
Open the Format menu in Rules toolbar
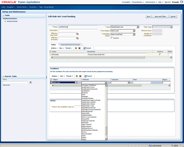tap(69, 48)
